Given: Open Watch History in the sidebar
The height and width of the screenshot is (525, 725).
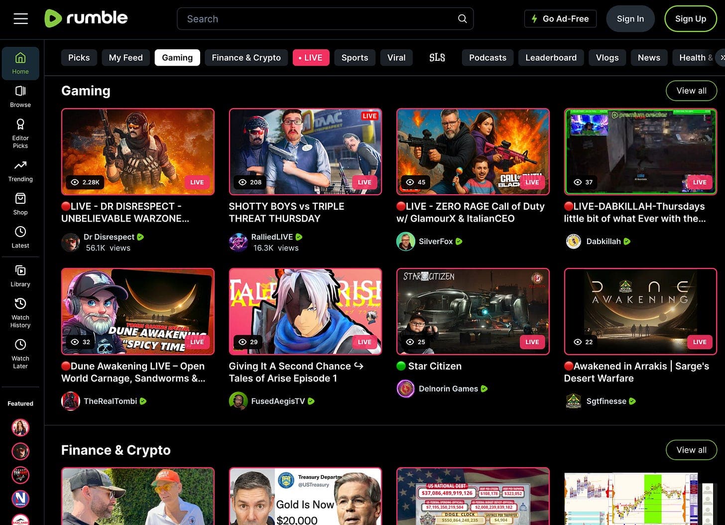Looking at the screenshot, I should [20, 313].
